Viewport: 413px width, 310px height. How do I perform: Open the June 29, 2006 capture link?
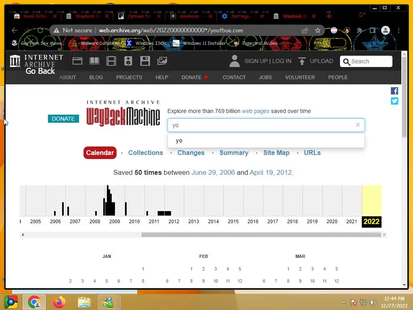tap(213, 173)
